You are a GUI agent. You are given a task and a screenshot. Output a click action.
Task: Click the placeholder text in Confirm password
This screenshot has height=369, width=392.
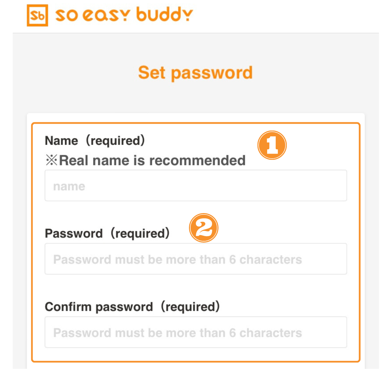pyautogui.click(x=178, y=333)
